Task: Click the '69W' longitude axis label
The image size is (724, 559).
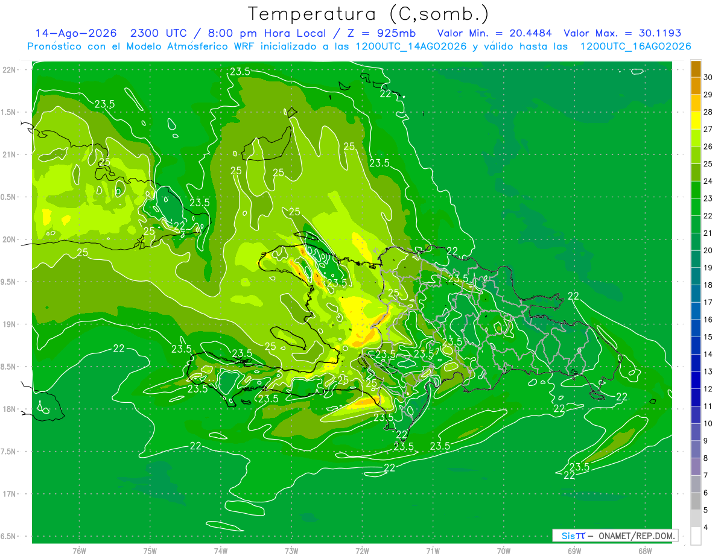Action: tap(574, 551)
